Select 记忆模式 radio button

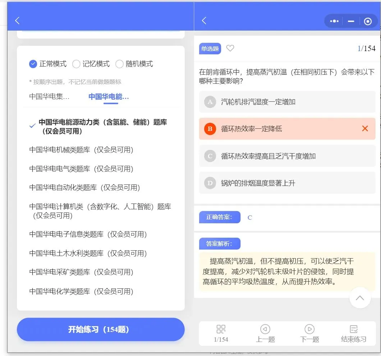[76, 64]
